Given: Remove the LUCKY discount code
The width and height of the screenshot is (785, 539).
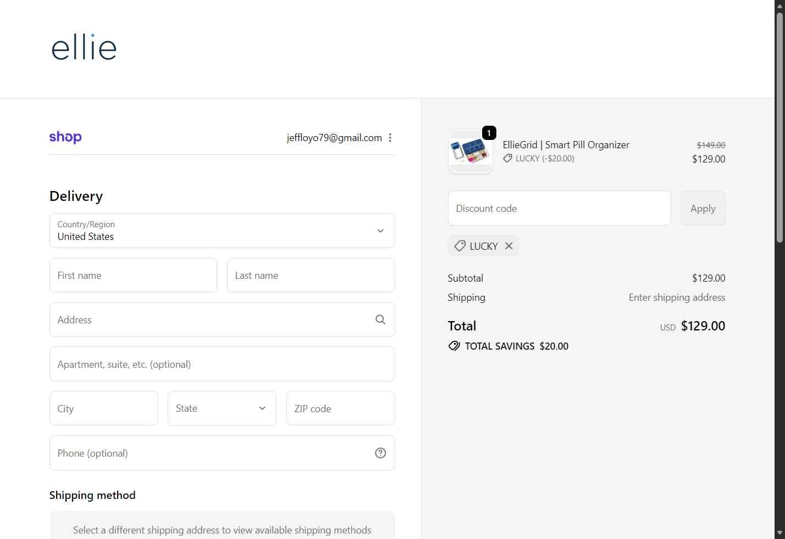Looking at the screenshot, I should (509, 246).
